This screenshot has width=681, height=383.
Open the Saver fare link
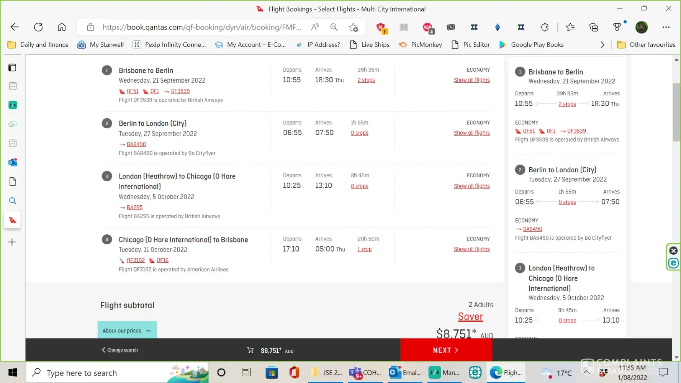pyautogui.click(x=470, y=317)
